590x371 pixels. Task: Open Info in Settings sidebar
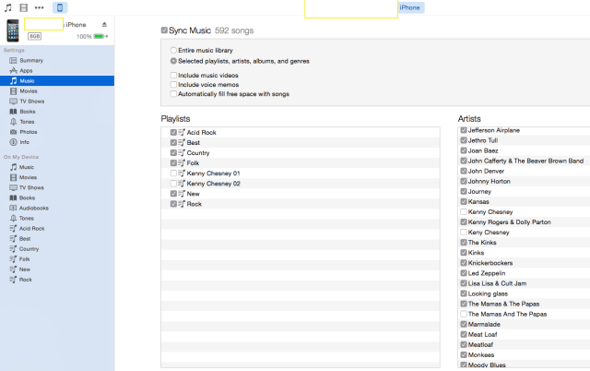[x=57, y=142]
